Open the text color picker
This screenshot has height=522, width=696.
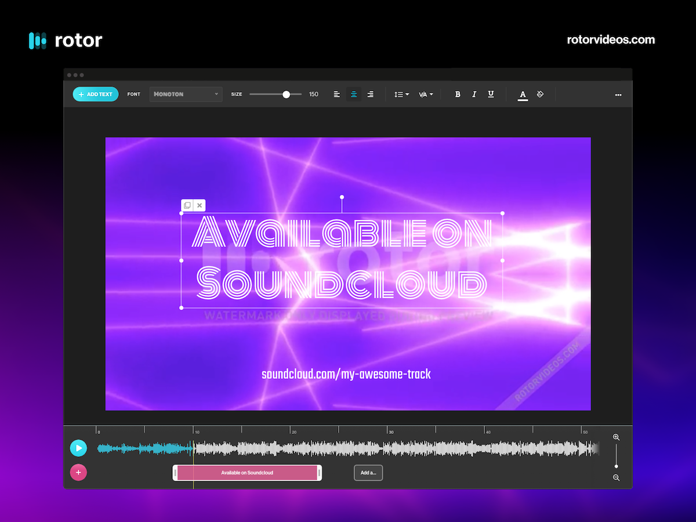click(523, 94)
